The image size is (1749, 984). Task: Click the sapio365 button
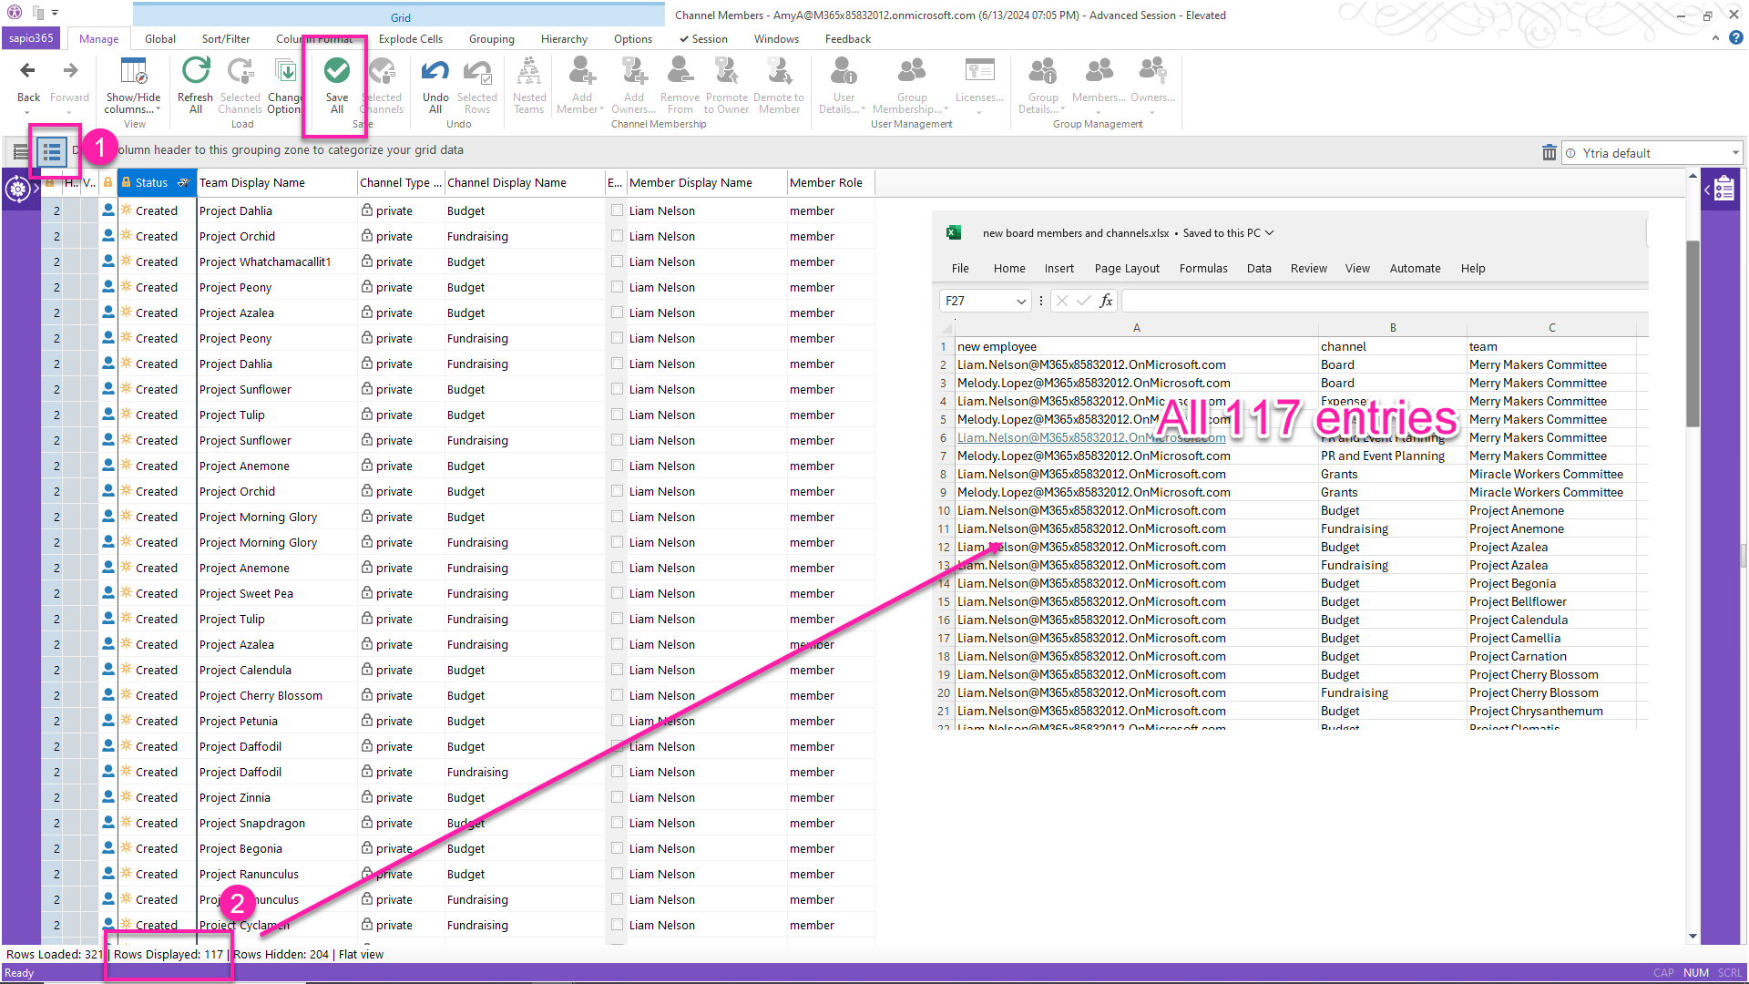coord(32,38)
